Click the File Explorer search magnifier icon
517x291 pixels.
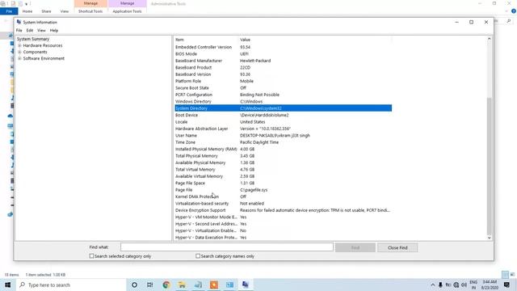coord(509,21)
